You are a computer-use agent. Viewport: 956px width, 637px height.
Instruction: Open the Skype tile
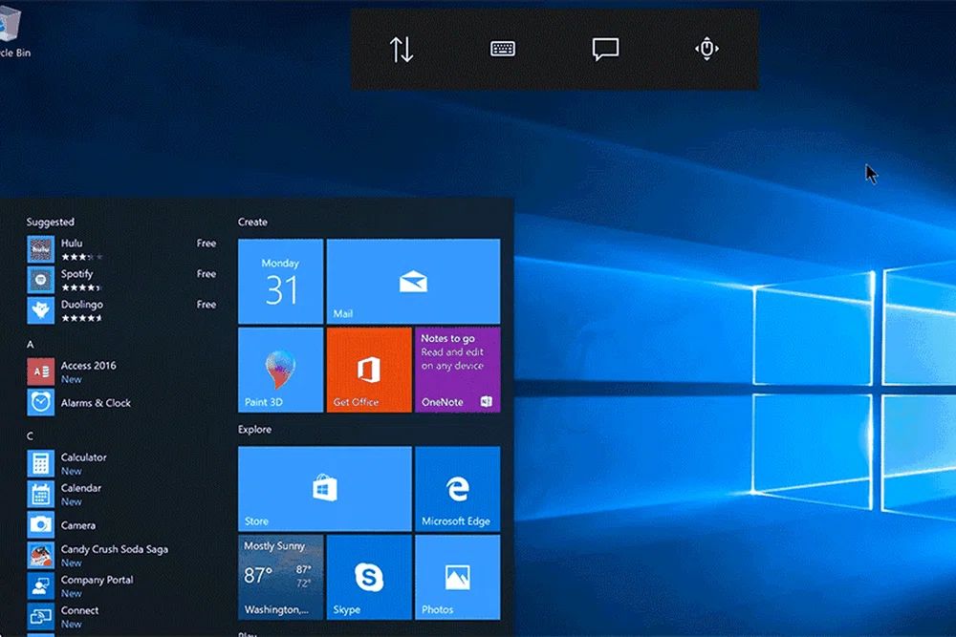pyautogui.click(x=368, y=577)
